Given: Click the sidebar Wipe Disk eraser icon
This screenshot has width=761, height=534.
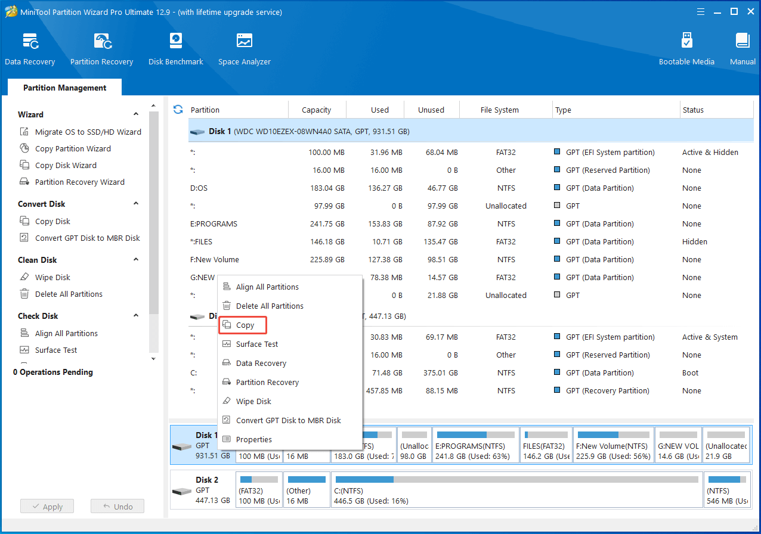Looking at the screenshot, I should pyautogui.click(x=24, y=277).
